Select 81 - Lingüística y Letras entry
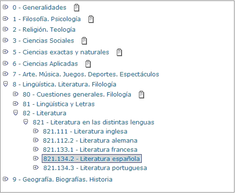This screenshot has width=235, height=195. (x=59, y=104)
